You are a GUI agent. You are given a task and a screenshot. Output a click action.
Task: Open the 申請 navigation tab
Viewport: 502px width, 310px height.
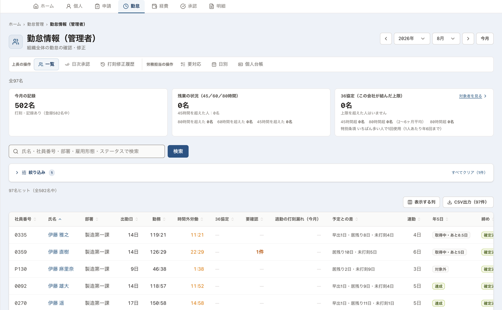coord(103,6)
